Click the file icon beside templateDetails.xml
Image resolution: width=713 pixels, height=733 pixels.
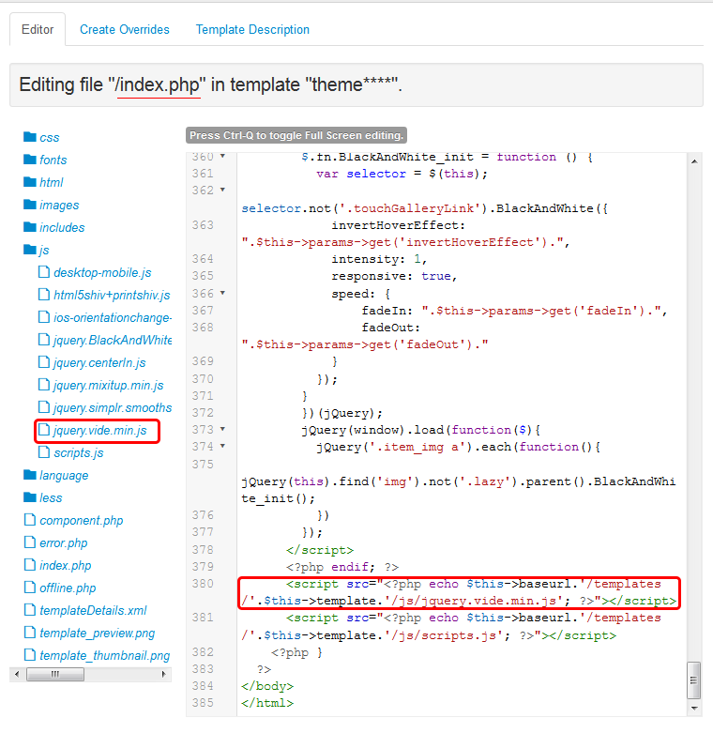29,610
